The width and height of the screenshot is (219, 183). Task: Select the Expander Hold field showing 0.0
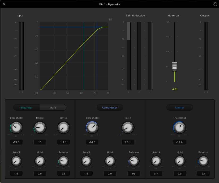coord(40,173)
